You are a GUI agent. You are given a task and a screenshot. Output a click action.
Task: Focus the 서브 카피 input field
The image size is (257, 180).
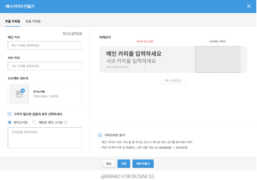pyautogui.click(x=45, y=66)
